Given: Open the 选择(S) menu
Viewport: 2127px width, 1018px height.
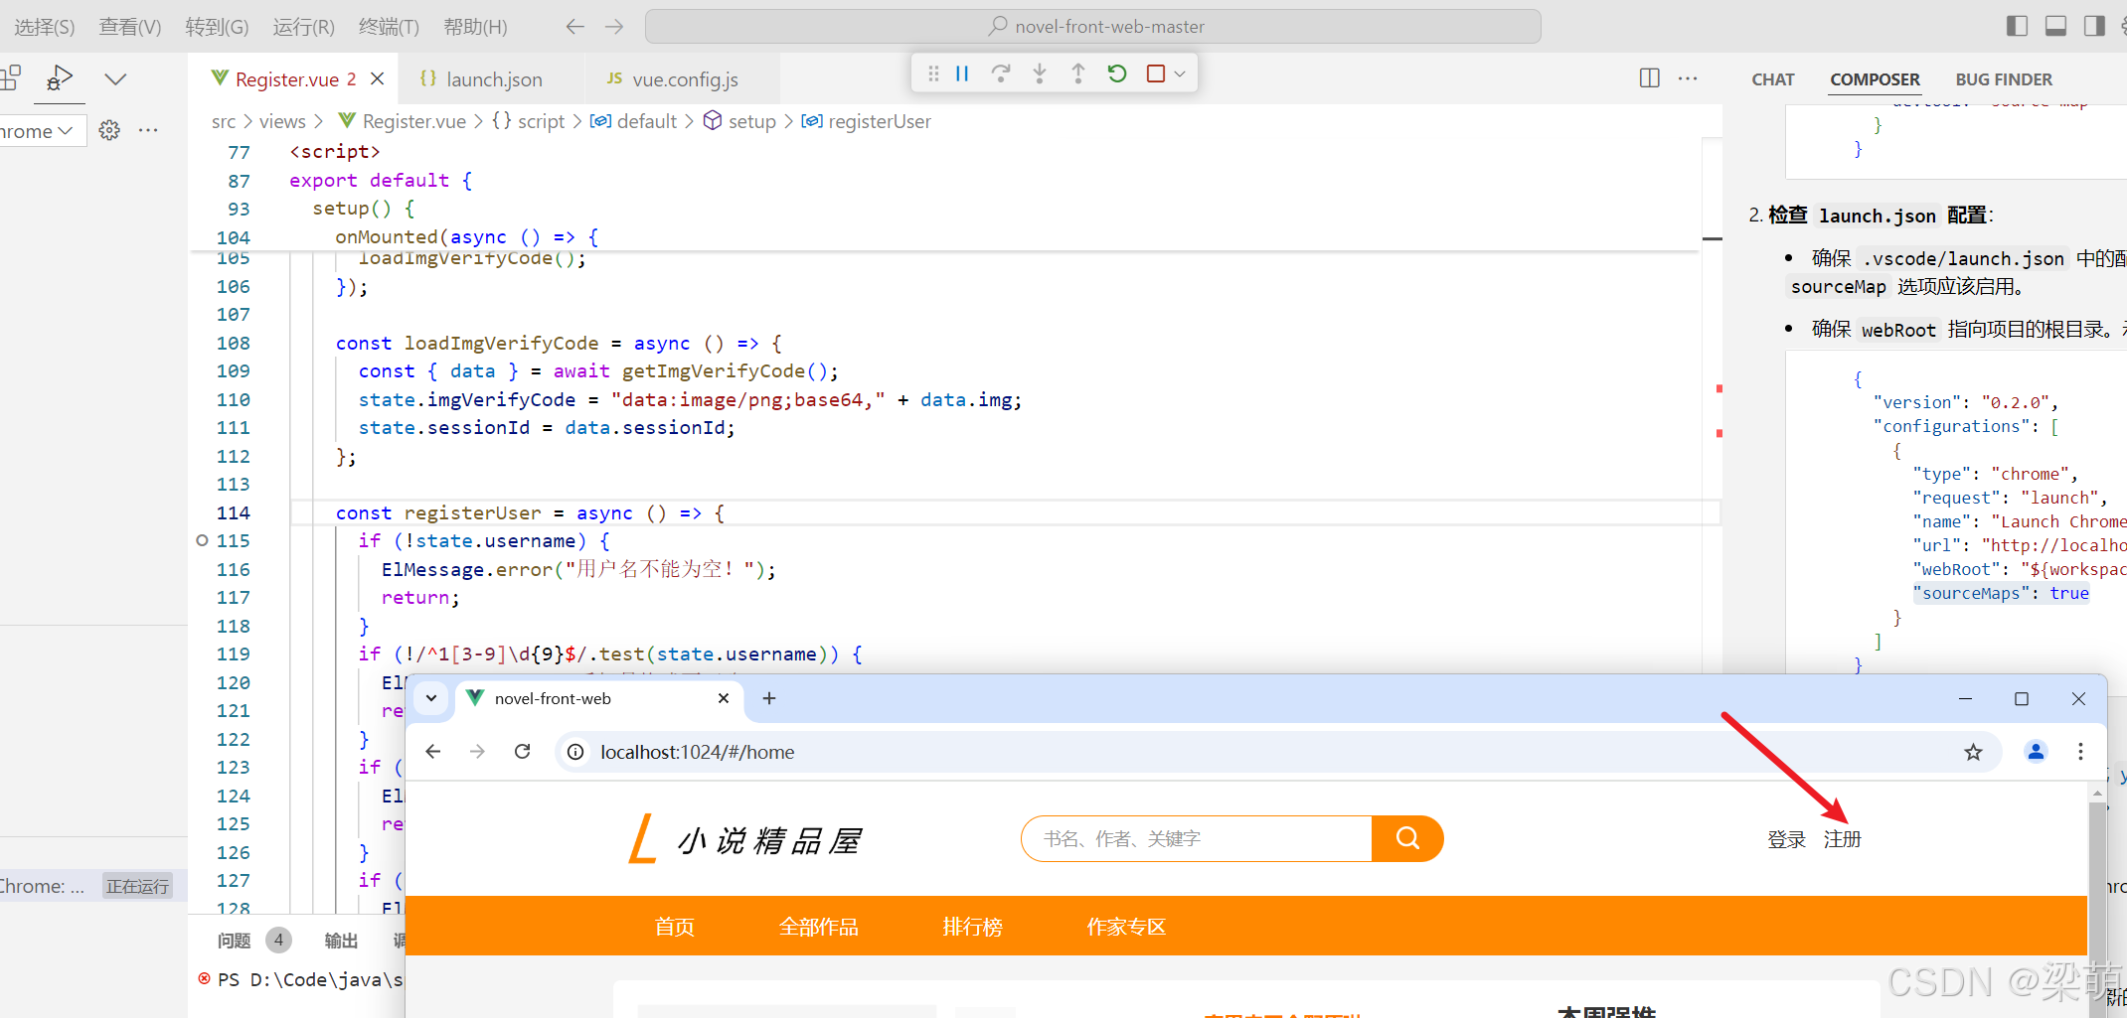Looking at the screenshot, I should click(x=45, y=27).
